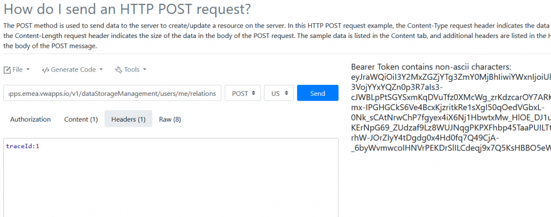Image resolution: width=551 pixels, height=217 pixels.
Task: Open the Content (1) tab
Action: [81, 120]
